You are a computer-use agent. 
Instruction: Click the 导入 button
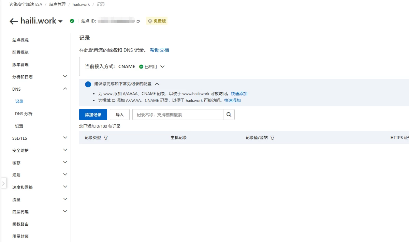point(119,115)
